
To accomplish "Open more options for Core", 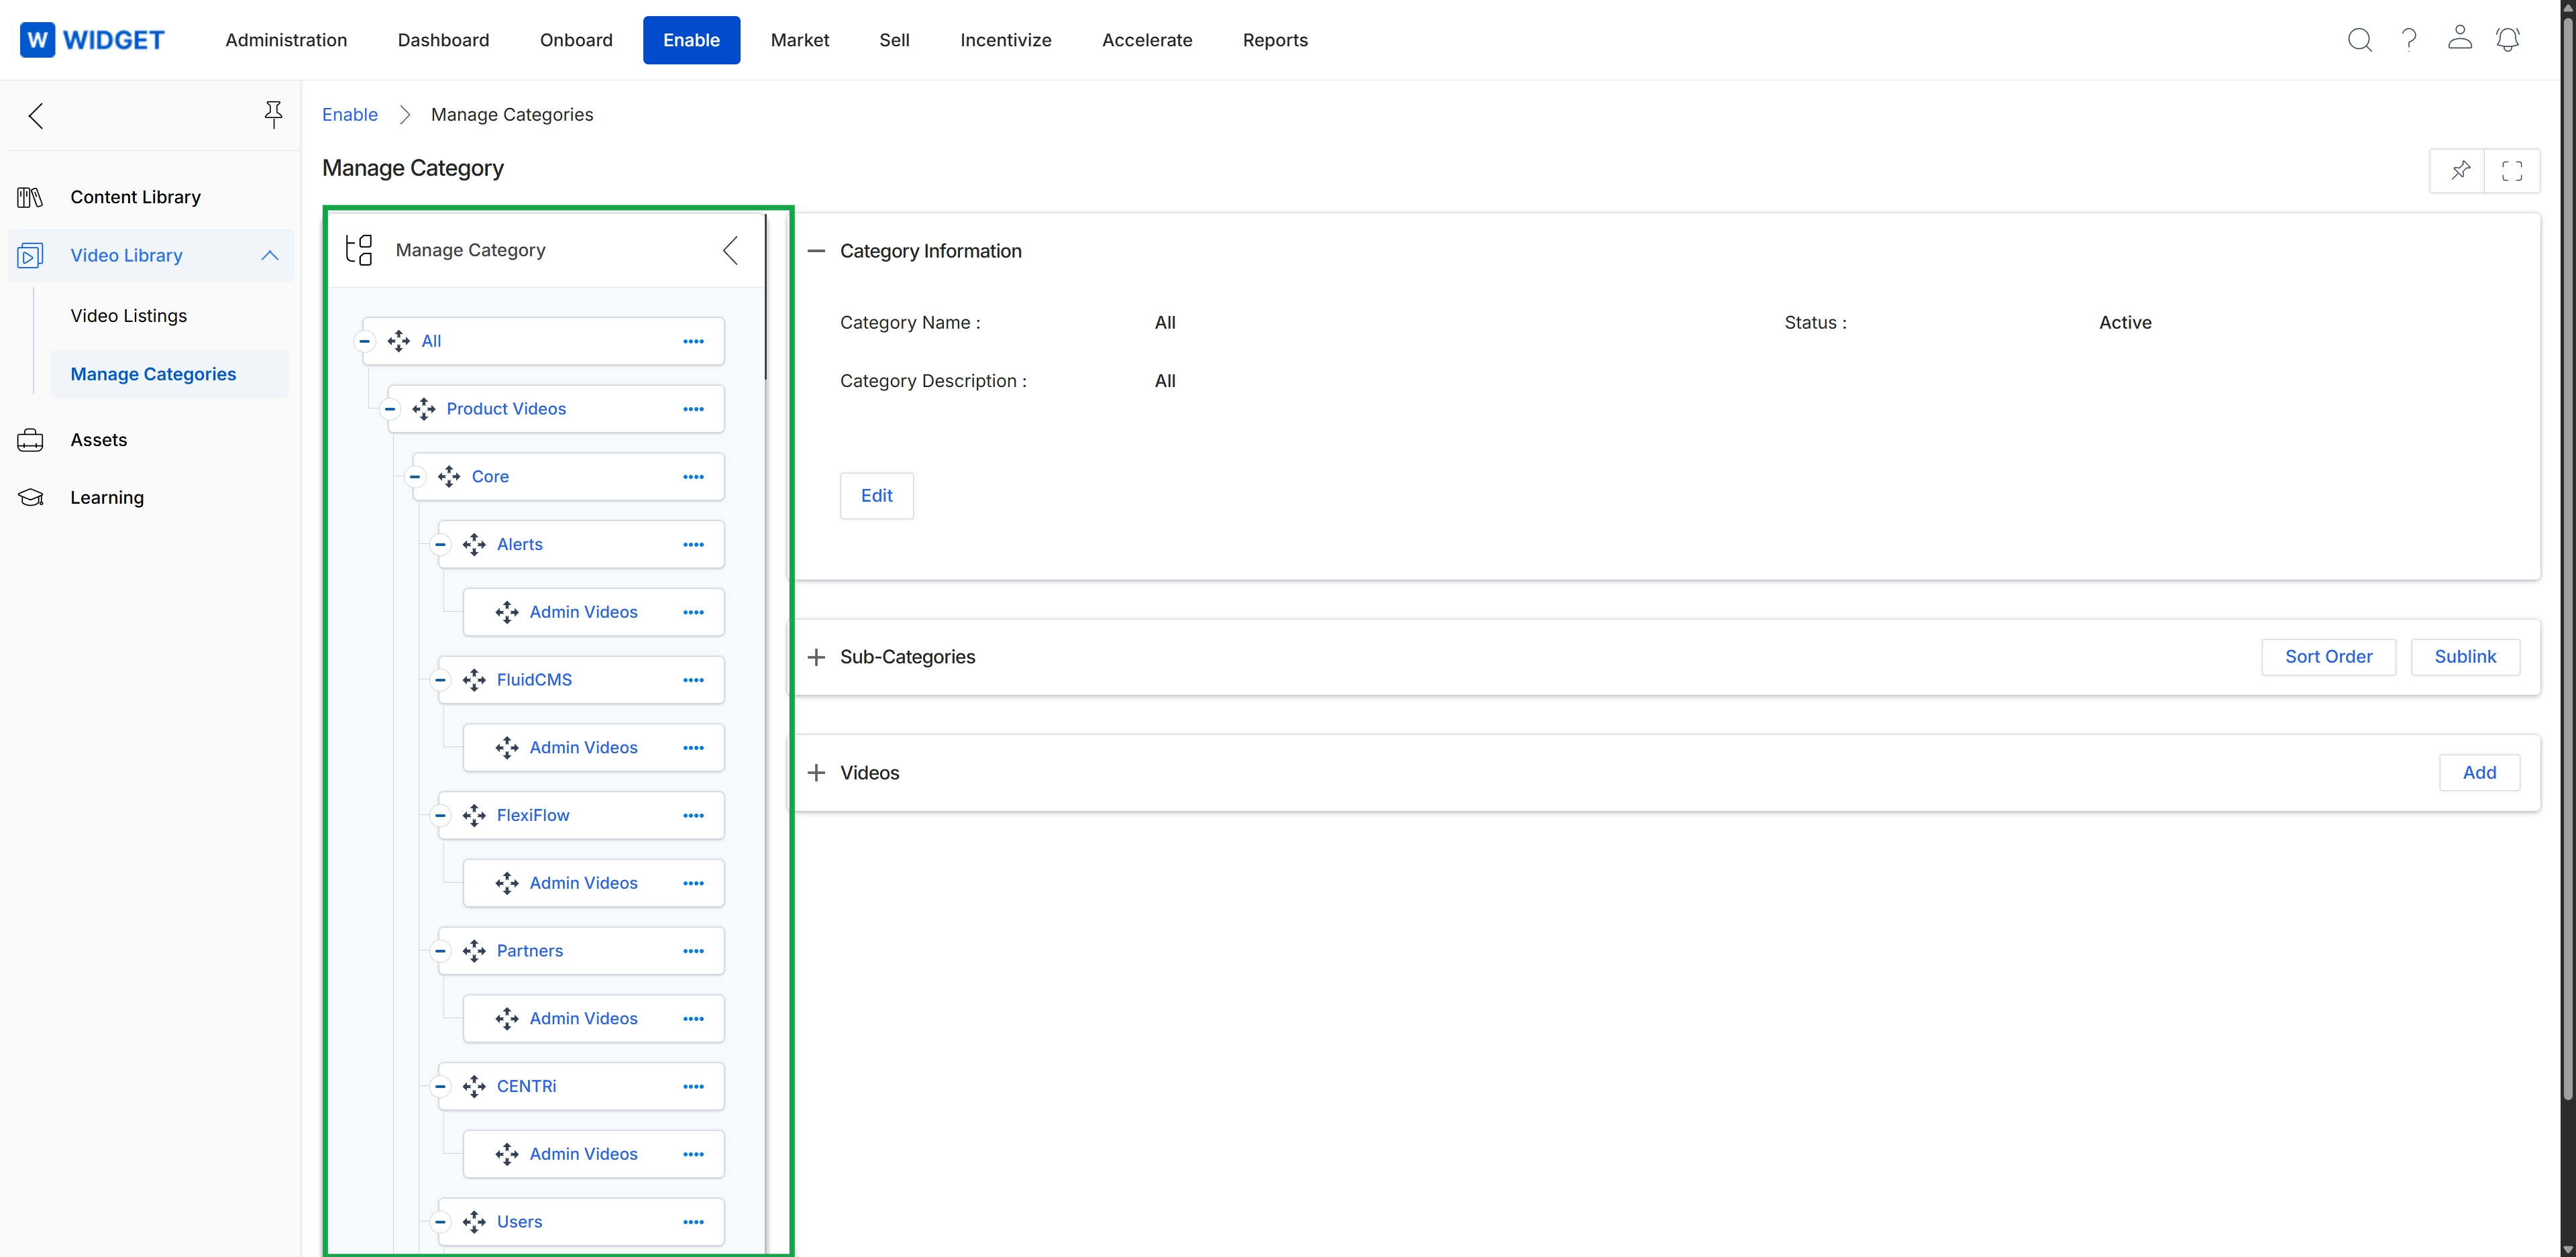I will coord(693,477).
